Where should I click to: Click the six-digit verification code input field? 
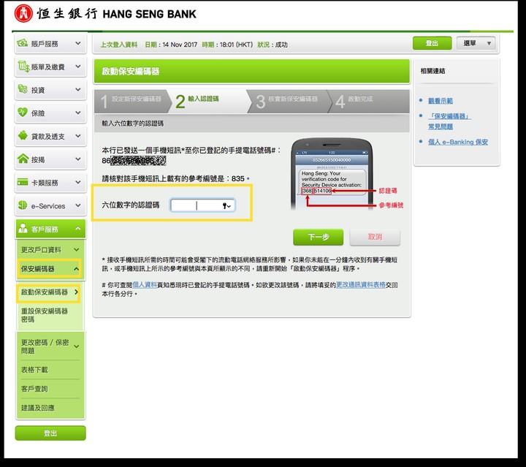click(194, 206)
